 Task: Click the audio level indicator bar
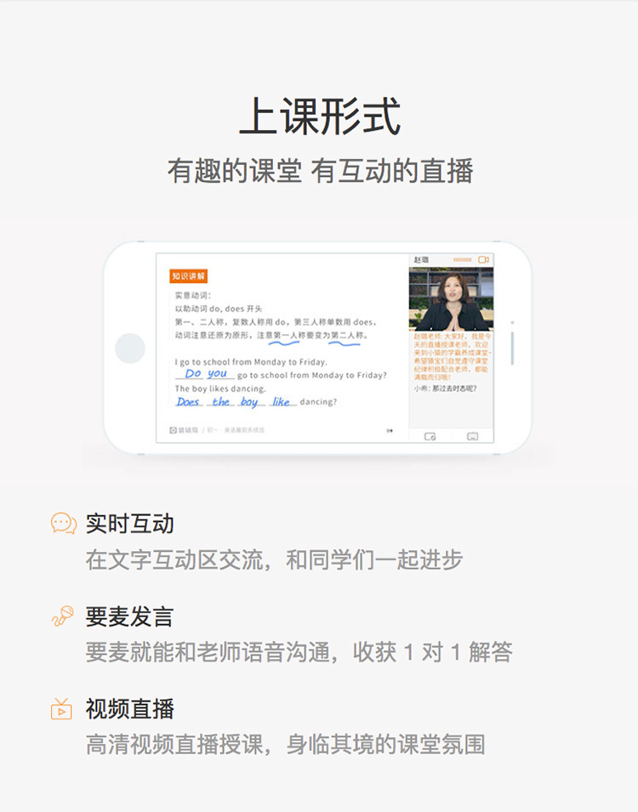point(462,259)
